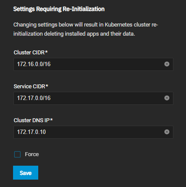Place cursor in the 172.16.0.0/16 text

(34, 64)
